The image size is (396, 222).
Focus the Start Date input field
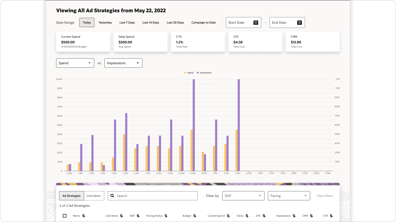click(x=243, y=23)
